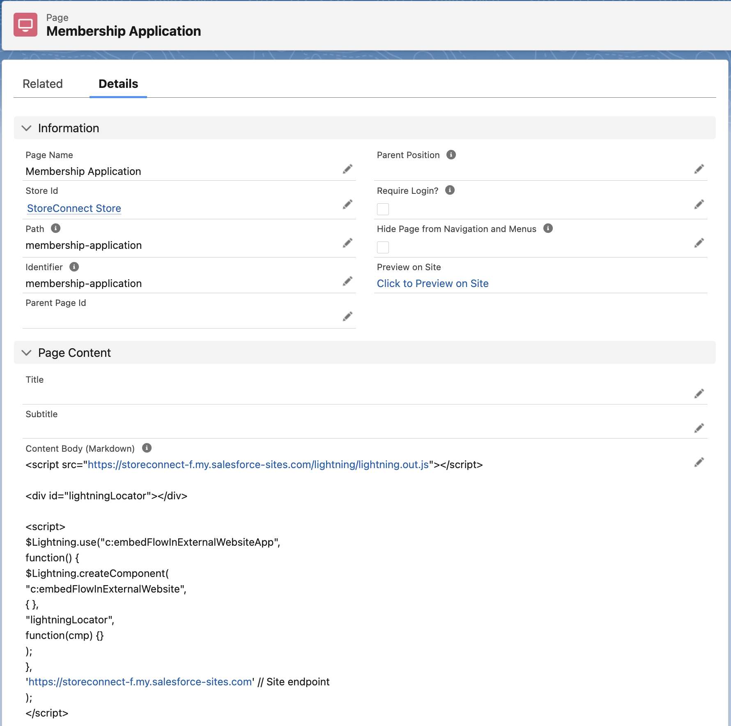
Task: Toggle Hide Page from Navigation checkbox
Action: click(383, 247)
